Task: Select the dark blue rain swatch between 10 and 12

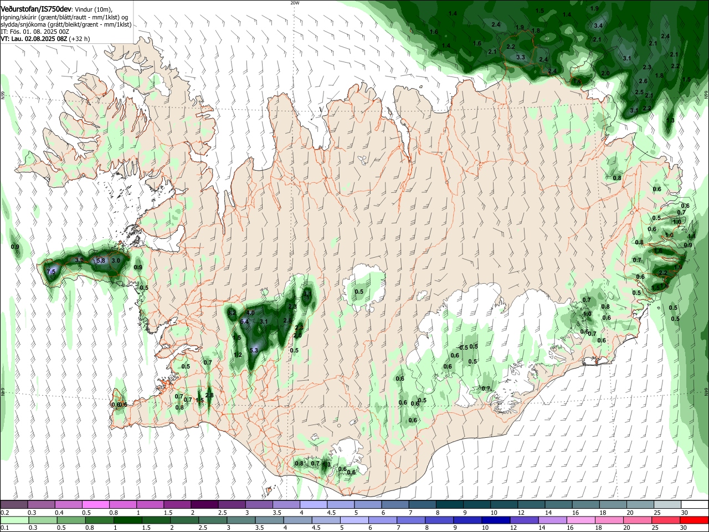Action: [x=495, y=520]
